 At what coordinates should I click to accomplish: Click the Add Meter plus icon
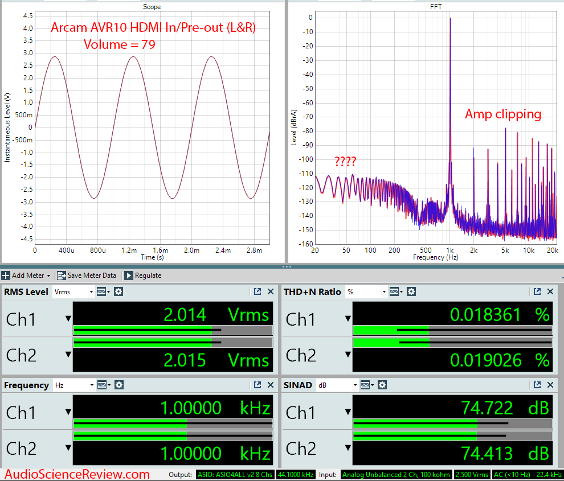click(x=6, y=276)
